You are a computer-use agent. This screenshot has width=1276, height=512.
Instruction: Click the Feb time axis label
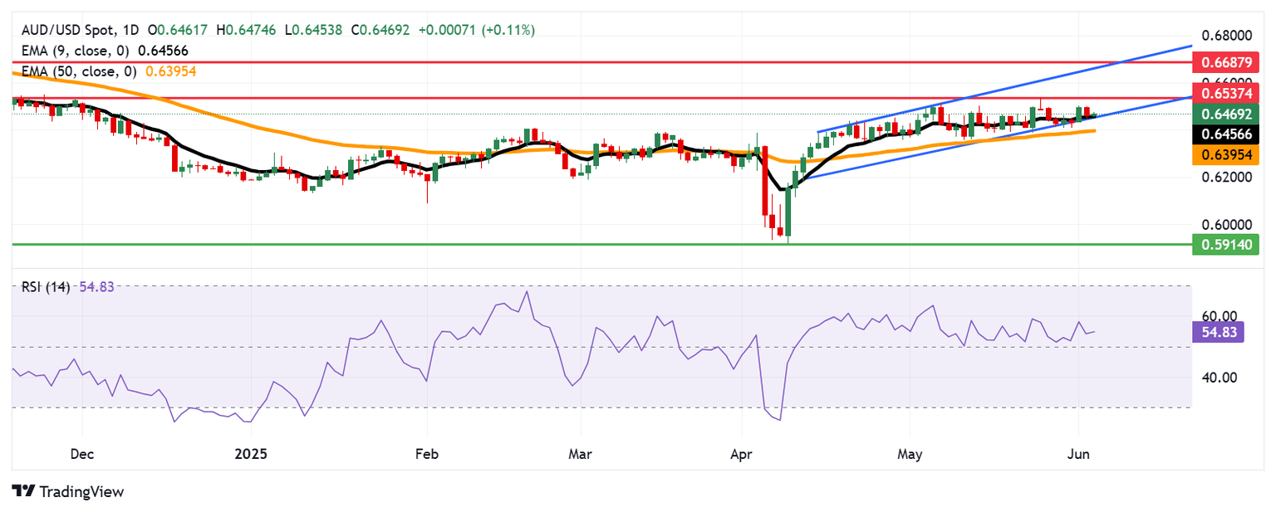pos(426,454)
